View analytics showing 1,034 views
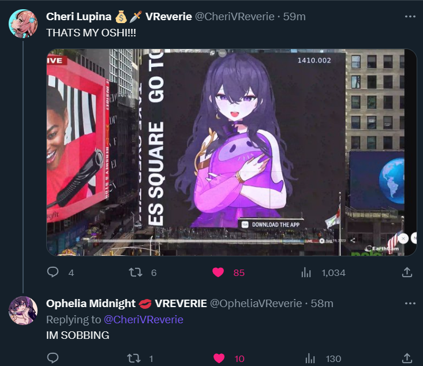Viewport: 423px width, 366px height. tap(306, 272)
